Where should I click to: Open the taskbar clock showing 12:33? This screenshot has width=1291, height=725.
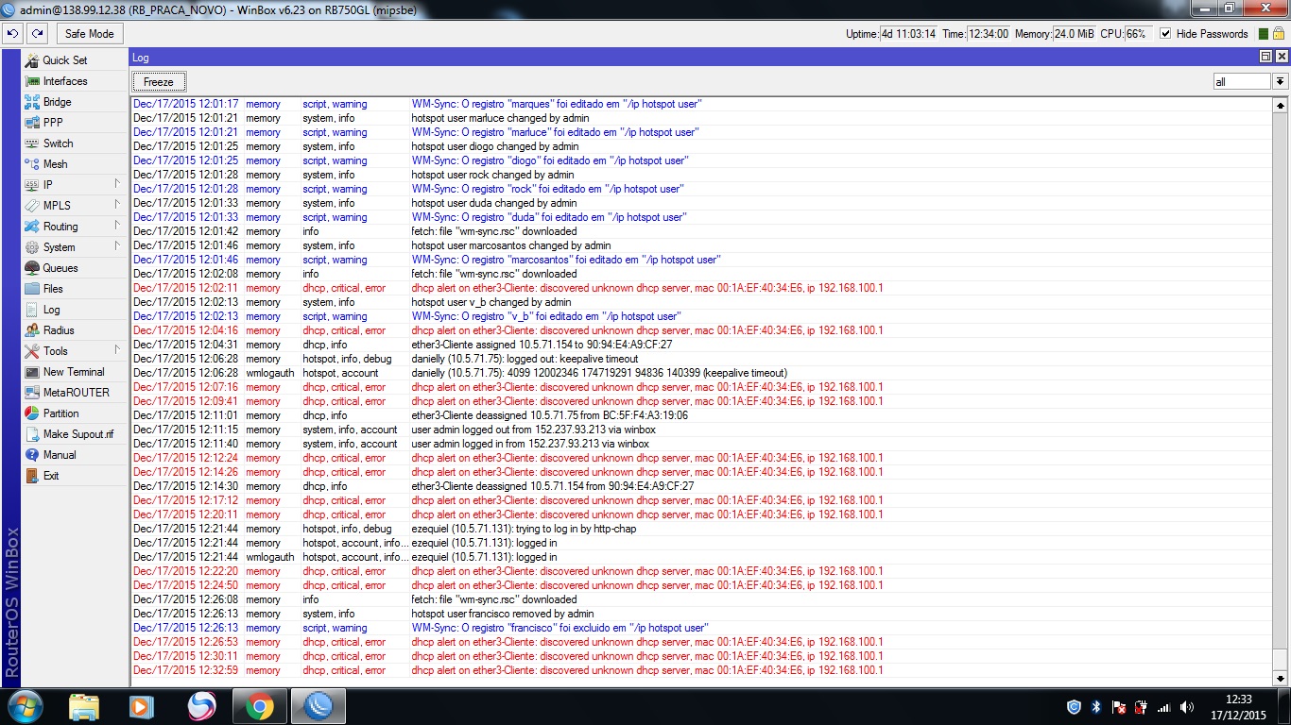(x=1238, y=706)
